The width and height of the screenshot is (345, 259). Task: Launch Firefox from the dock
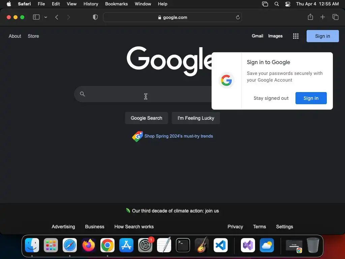(x=89, y=245)
